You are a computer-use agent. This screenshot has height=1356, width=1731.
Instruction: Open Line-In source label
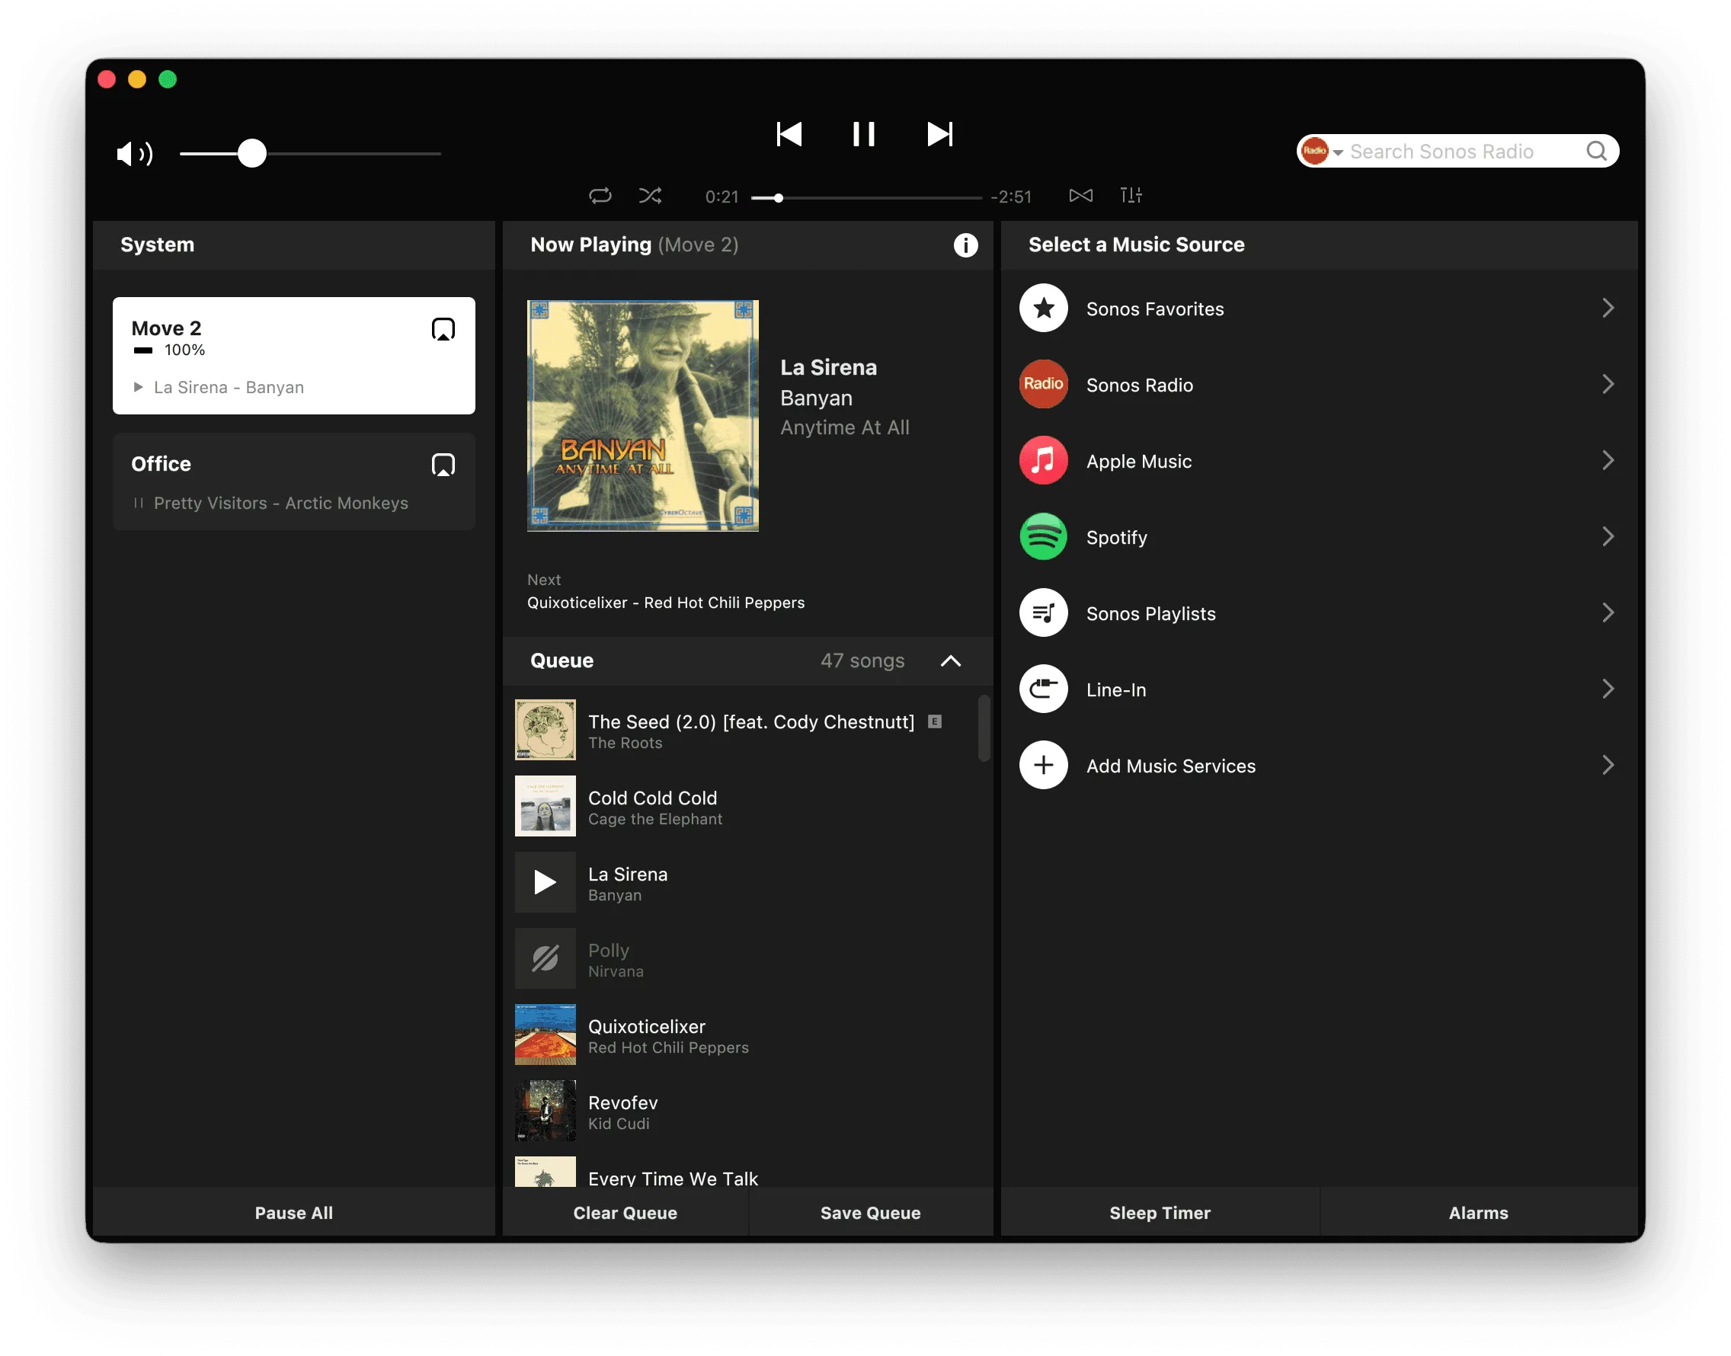pyautogui.click(x=1115, y=690)
